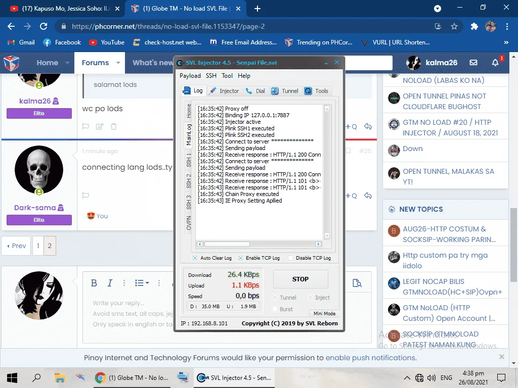Select the MainLog vertical tab
The image size is (518, 388).
189,134
